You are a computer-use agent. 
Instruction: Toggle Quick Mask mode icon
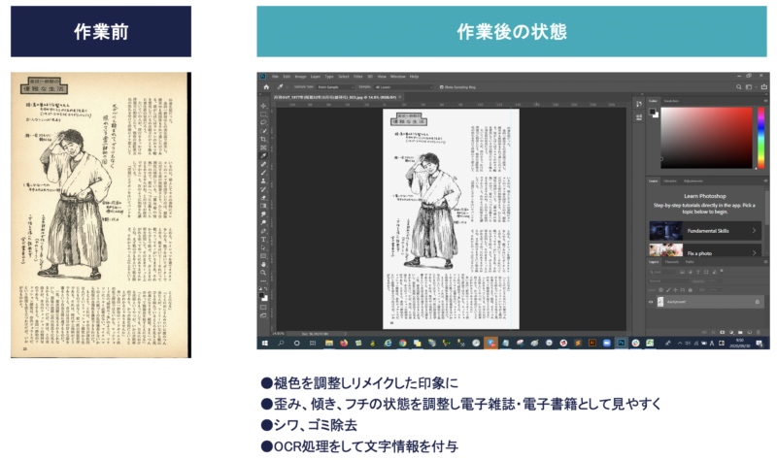coord(263,308)
